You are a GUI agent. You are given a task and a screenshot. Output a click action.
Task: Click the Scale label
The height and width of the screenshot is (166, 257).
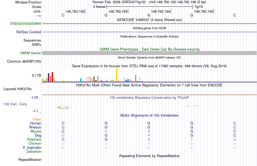coord(37,7)
